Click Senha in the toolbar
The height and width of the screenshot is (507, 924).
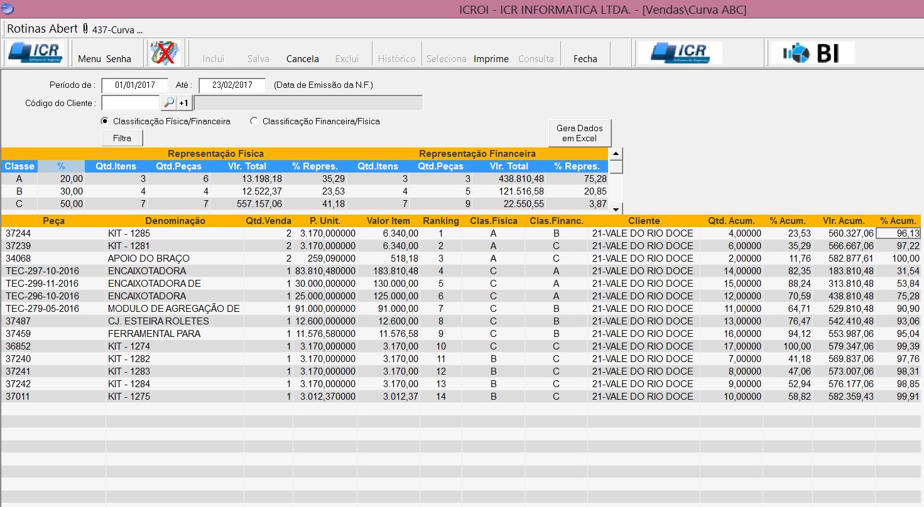(x=119, y=59)
